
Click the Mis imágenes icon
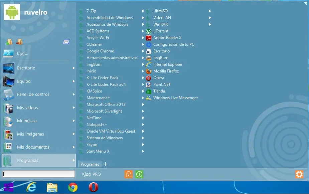(8, 134)
